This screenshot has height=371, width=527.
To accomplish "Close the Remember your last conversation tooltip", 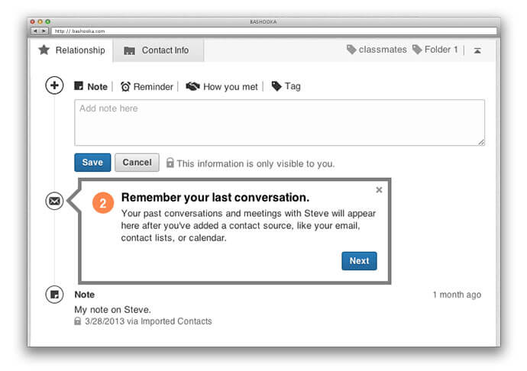I will (380, 190).
